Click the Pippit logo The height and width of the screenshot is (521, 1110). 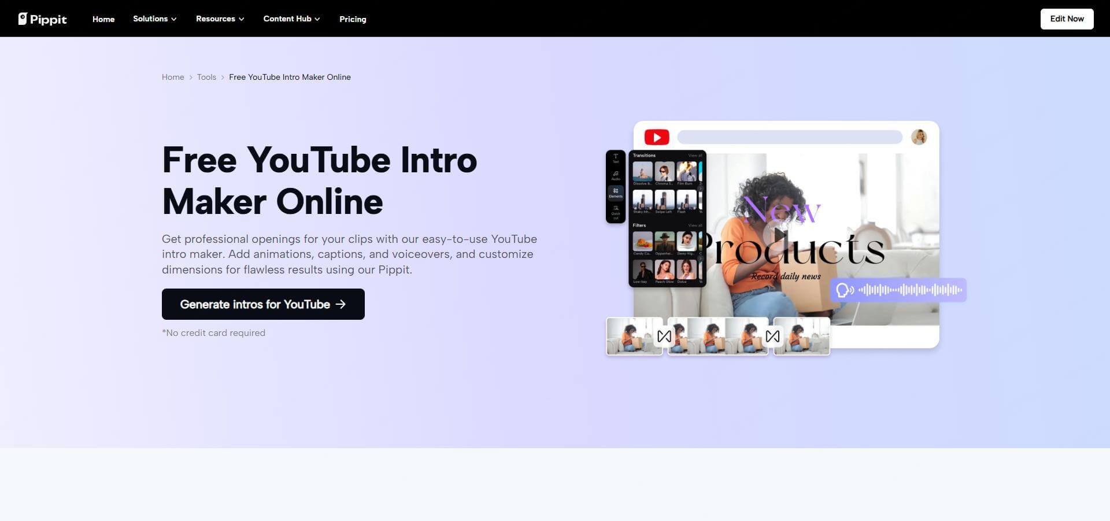pos(42,19)
